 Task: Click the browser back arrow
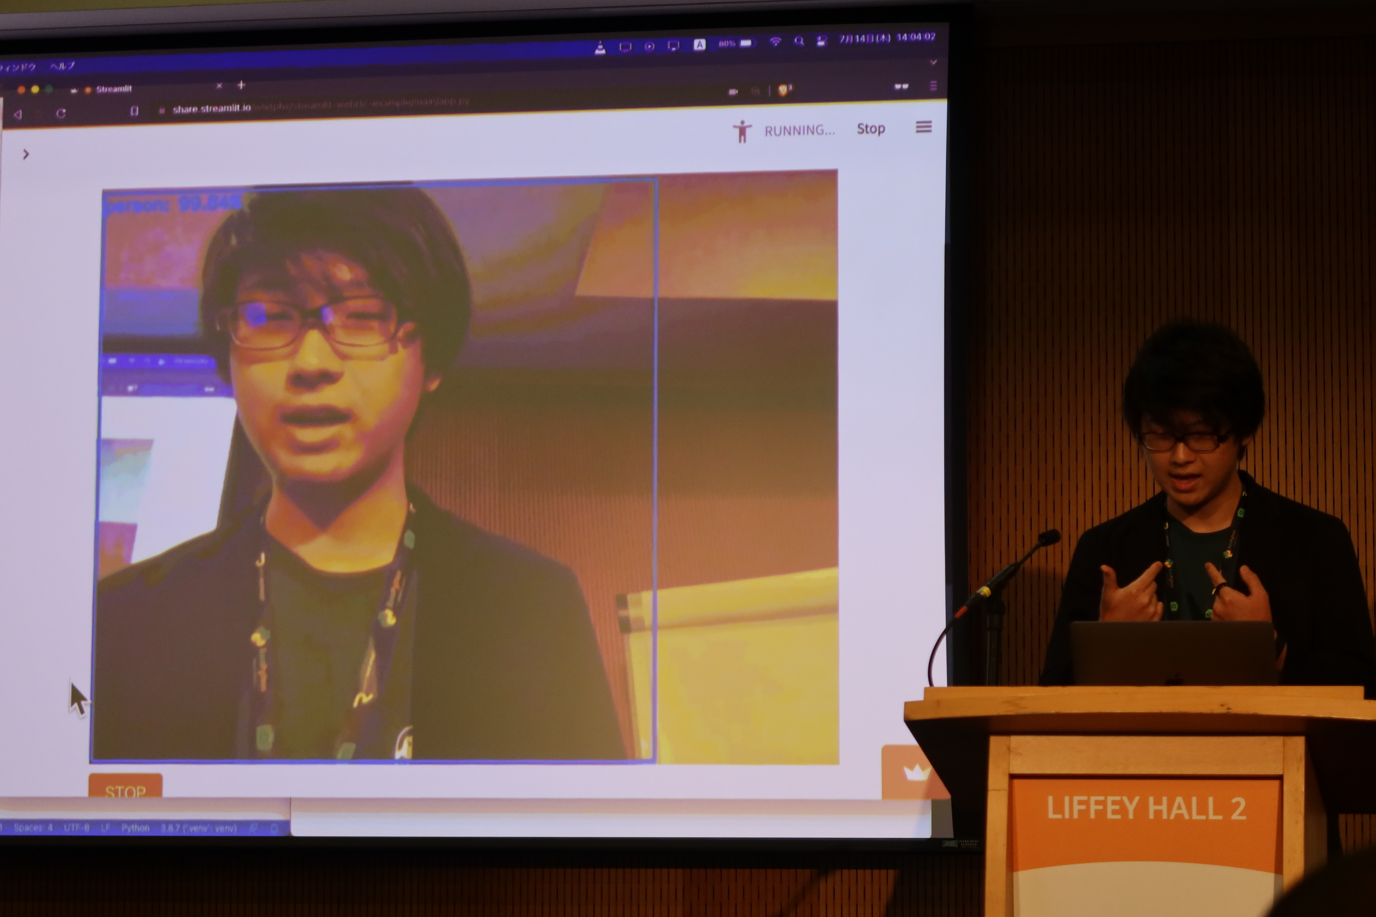point(18,114)
